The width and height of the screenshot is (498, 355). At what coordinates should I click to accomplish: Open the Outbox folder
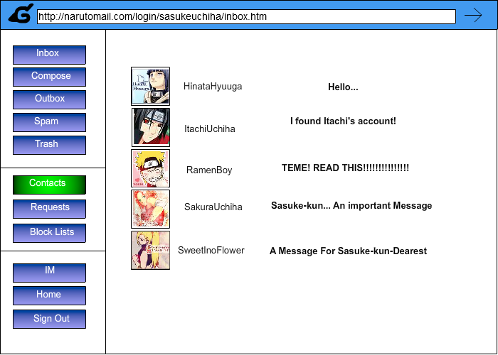[49, 99]
